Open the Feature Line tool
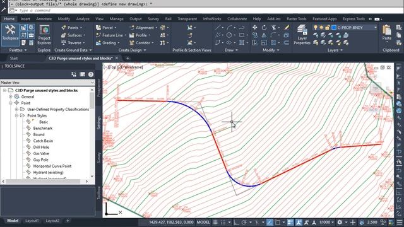404x227 pixels. [111, 35]
